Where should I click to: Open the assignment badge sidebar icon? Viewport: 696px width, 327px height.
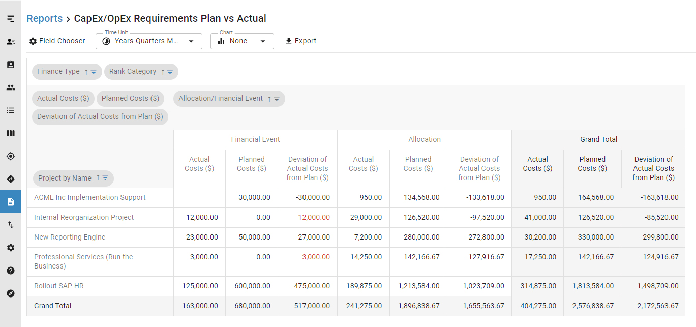click(x=11, y=65)
